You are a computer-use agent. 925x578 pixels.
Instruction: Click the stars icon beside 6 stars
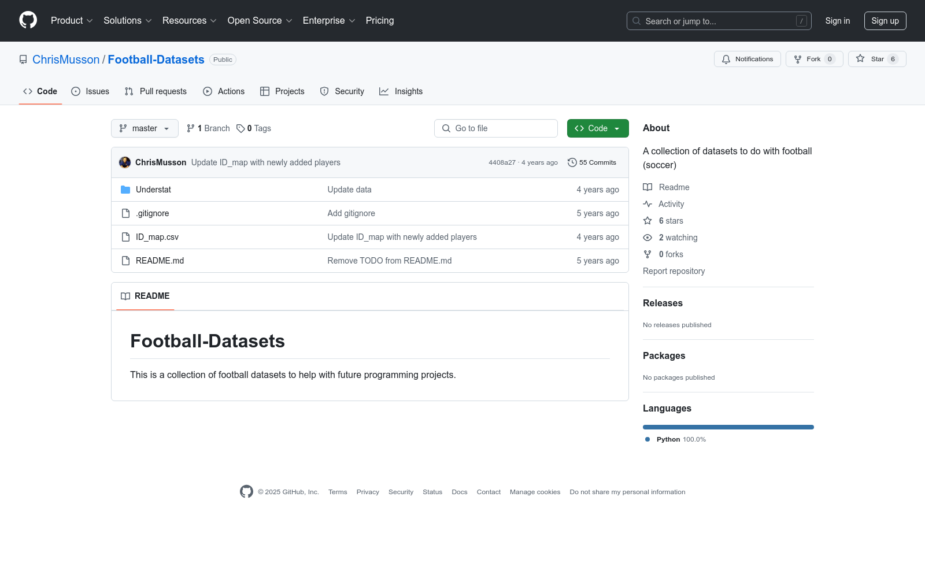coord(647,221)
